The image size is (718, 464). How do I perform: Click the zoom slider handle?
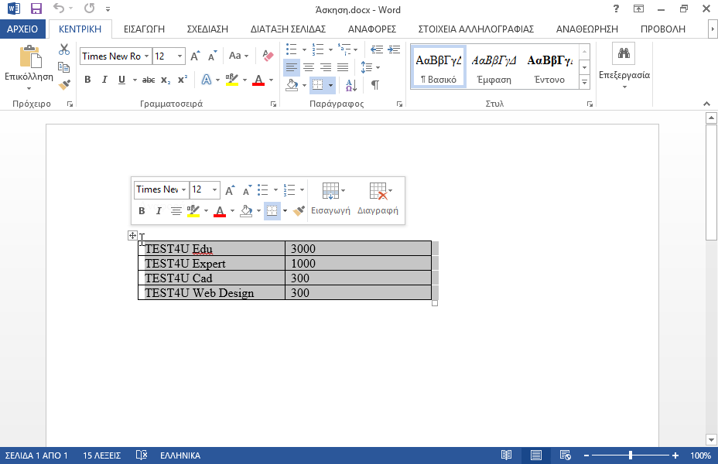[631, 455]
